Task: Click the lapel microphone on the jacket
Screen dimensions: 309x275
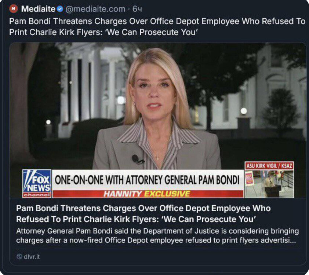Action: coord(137,159)
